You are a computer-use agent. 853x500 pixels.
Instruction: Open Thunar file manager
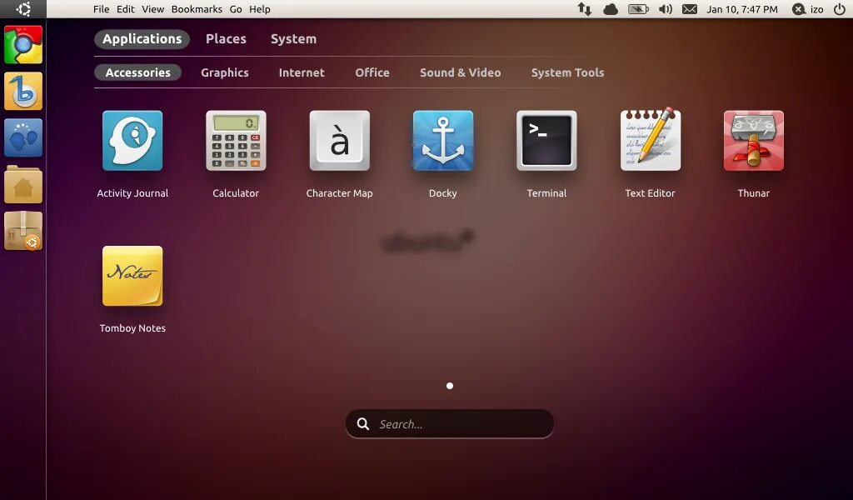[x=753, y=141]
